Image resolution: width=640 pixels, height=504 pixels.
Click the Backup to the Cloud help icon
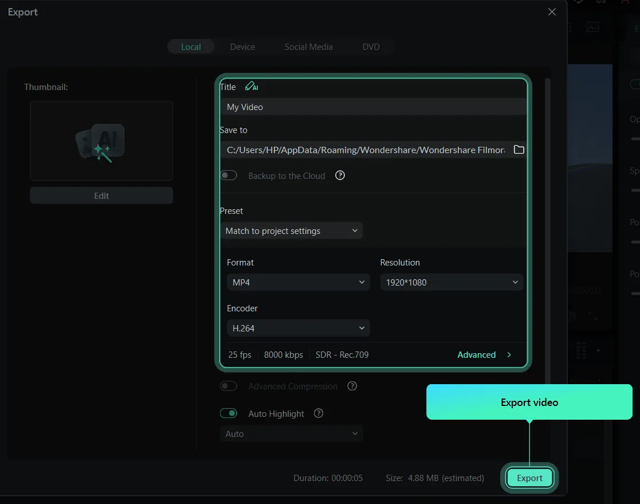point(340,175)
